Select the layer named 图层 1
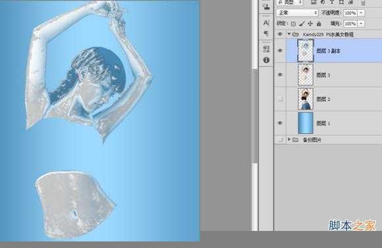 [323, 123]
